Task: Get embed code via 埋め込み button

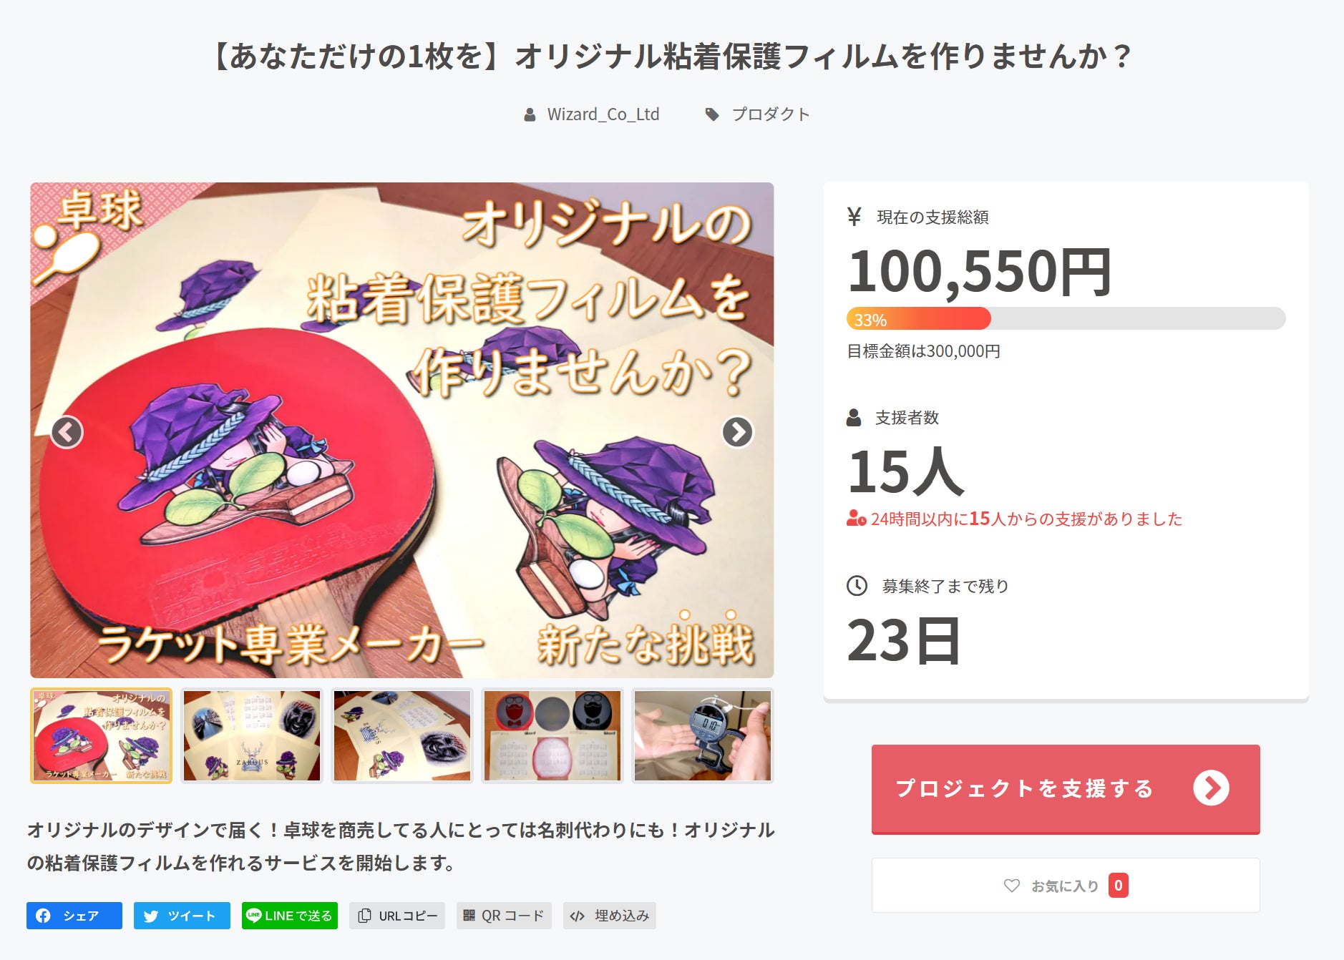Action: point(610,916)
